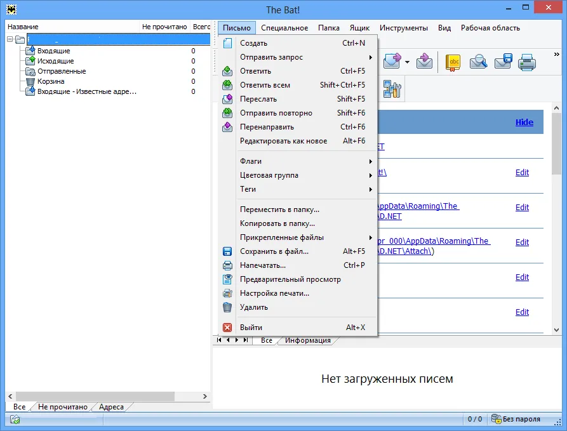Viewport: 567px width, 431px height.
Task: Open the Теги submenu
Action: pos(298,189)
